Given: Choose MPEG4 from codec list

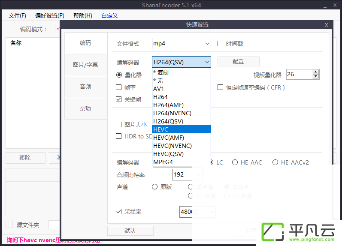Looking at the screenshot, I should tap(181, 162).
